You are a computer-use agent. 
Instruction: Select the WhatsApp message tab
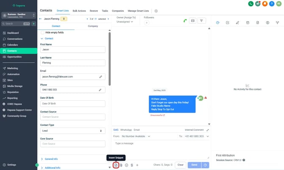point(126,130)
